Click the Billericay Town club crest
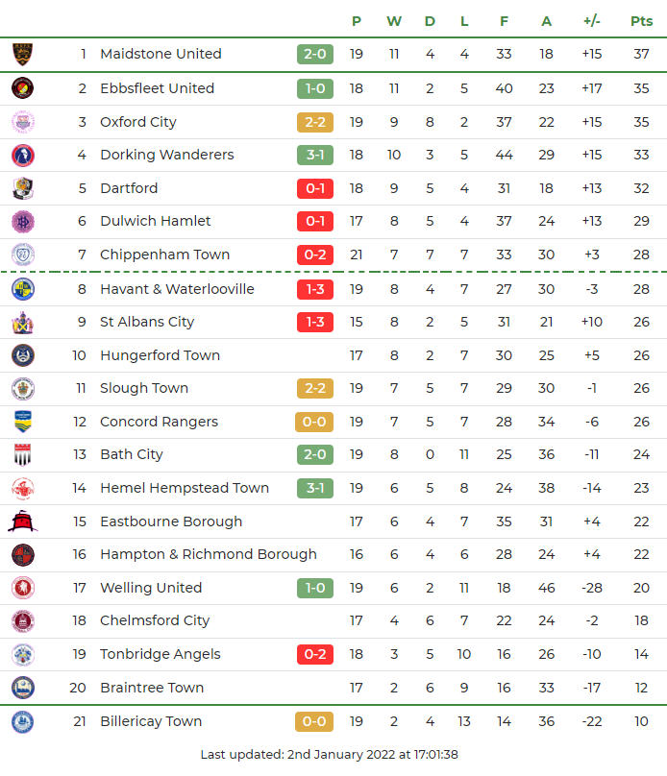Viewport: 667px width, 776px height. pos(22,721)
